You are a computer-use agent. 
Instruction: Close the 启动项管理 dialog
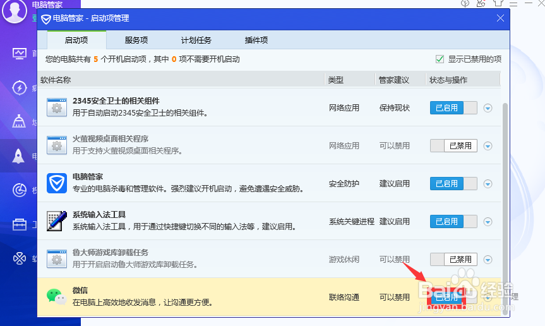(x=500, y=18)
